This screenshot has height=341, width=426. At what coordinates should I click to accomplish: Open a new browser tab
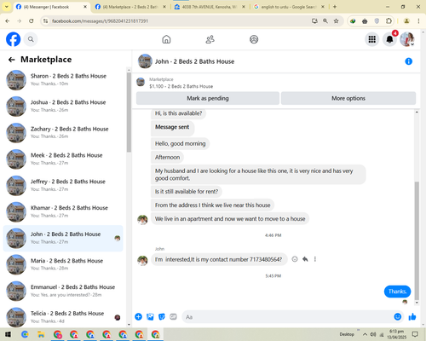pyautogui.click(x=335, y=7)
